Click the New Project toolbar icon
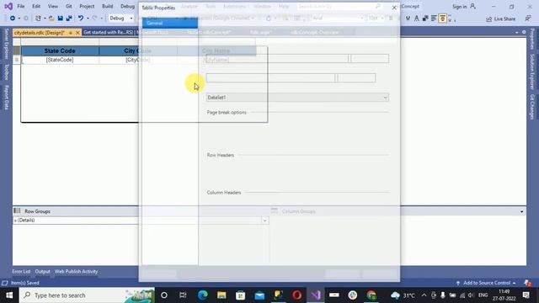Image resolution: width=539 pixels, height=303 pixels. pyautogui.click(x=38, y=19)
